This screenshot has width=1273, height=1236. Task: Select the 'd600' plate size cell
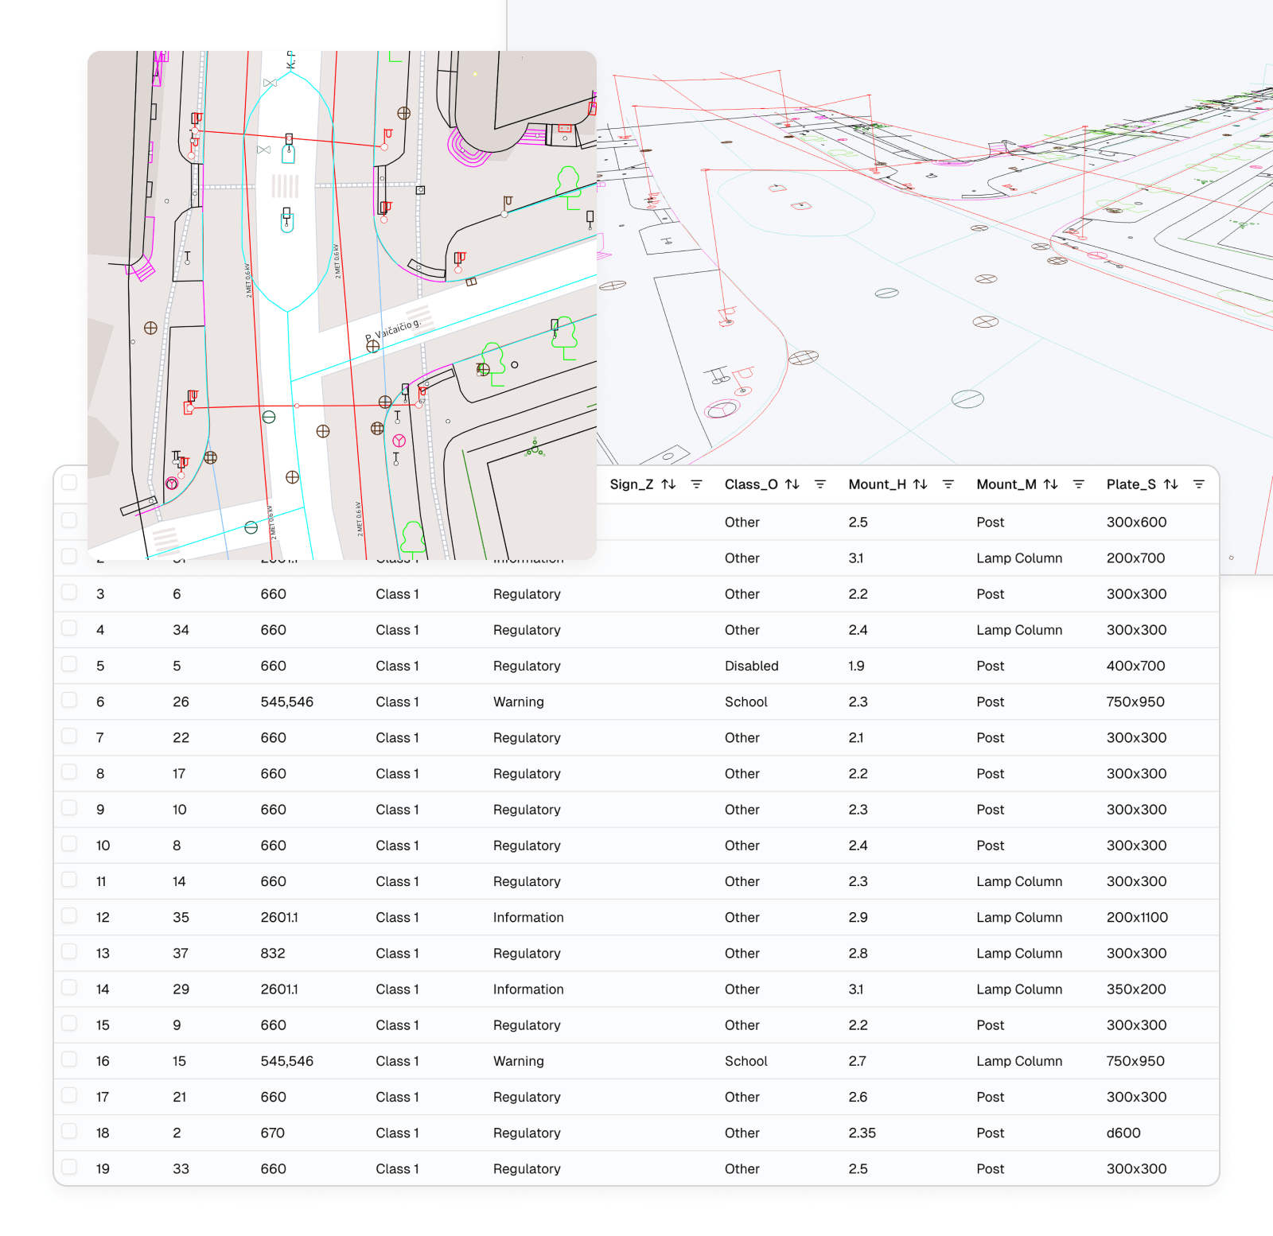1123,1133
